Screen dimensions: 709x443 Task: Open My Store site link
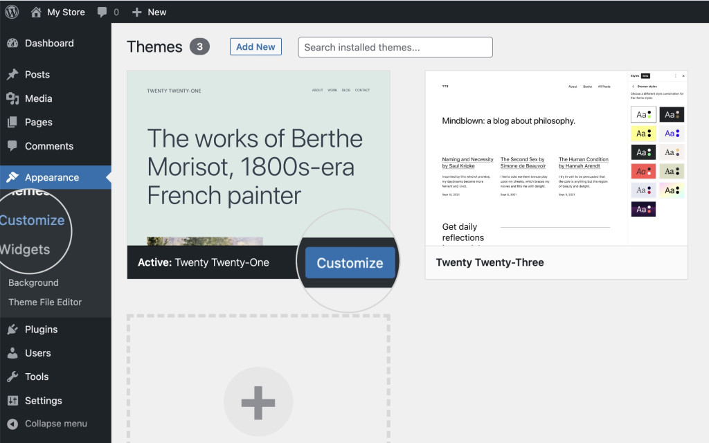coord(66,12)
